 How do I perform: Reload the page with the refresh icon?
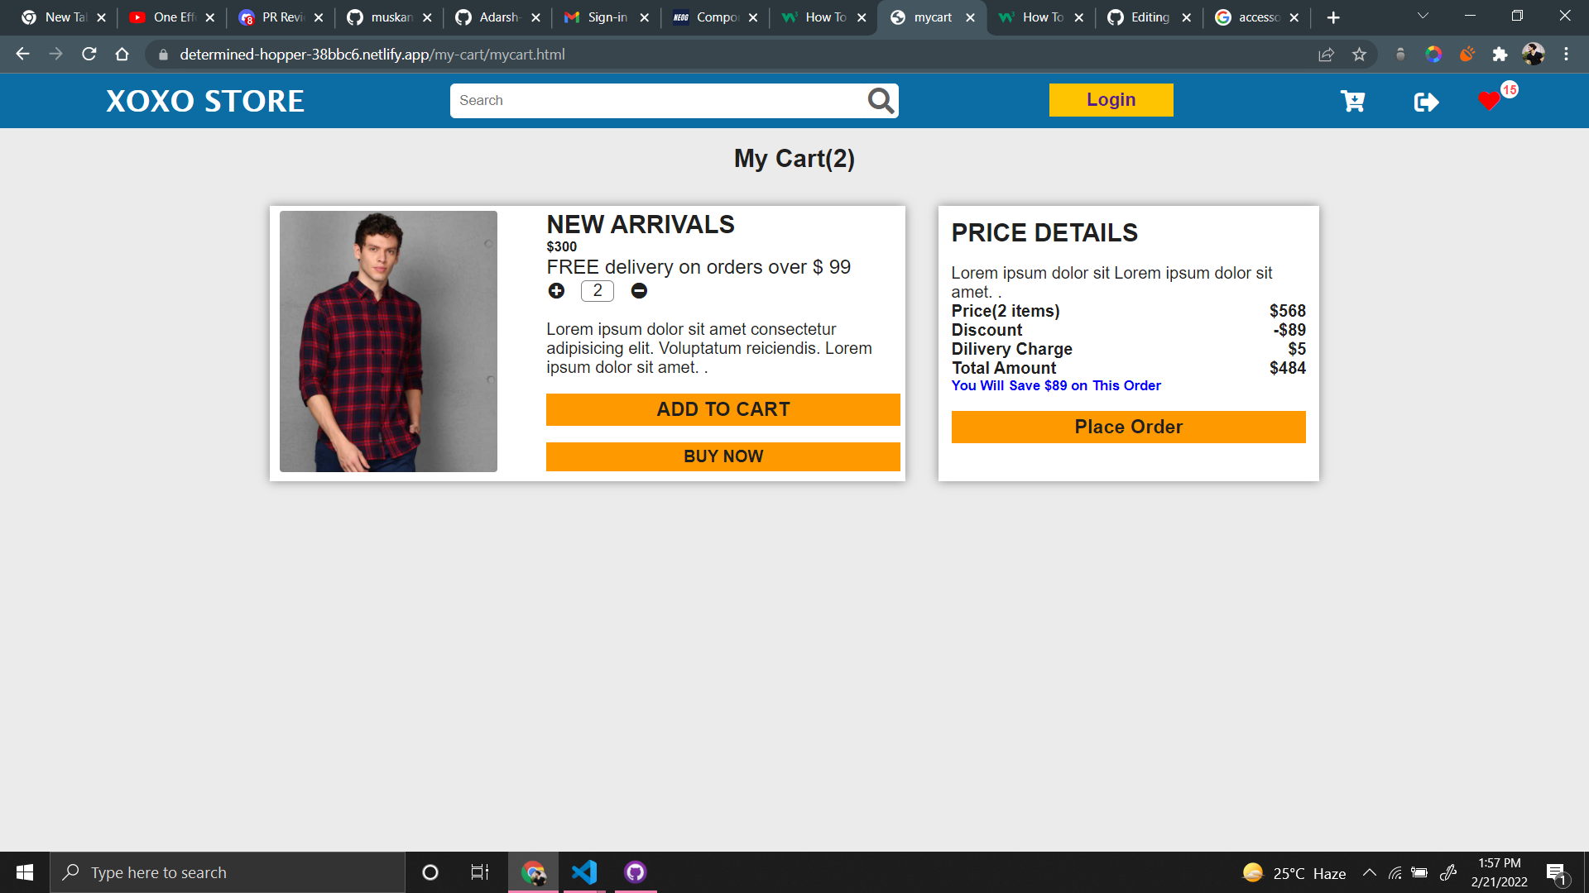point(89,55)
